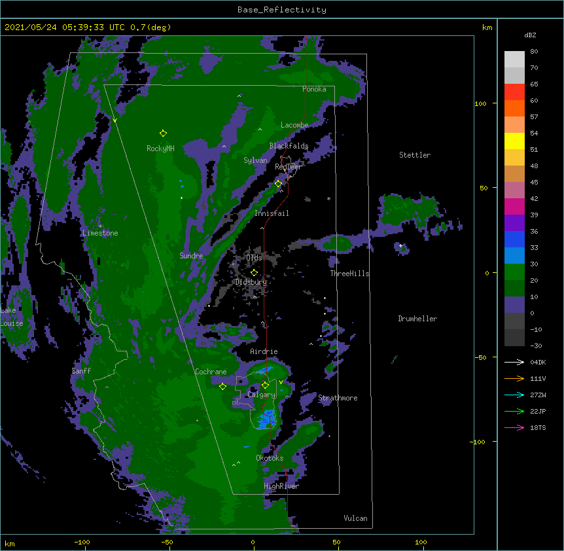The height and width of the screenshot is (551, 564).
Task: Click asterisk marker above Limestone label
Action: point(100,226)
